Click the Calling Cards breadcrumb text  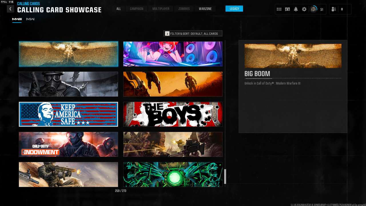click(29, 4)
